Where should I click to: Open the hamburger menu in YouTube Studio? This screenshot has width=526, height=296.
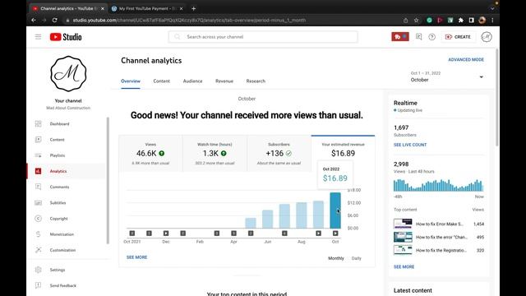tap(39, 37)
